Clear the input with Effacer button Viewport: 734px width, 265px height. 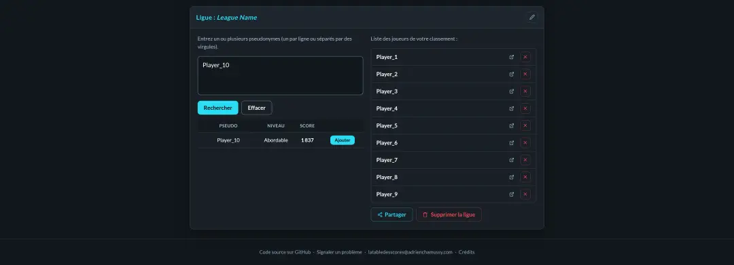tap(256, 108)
